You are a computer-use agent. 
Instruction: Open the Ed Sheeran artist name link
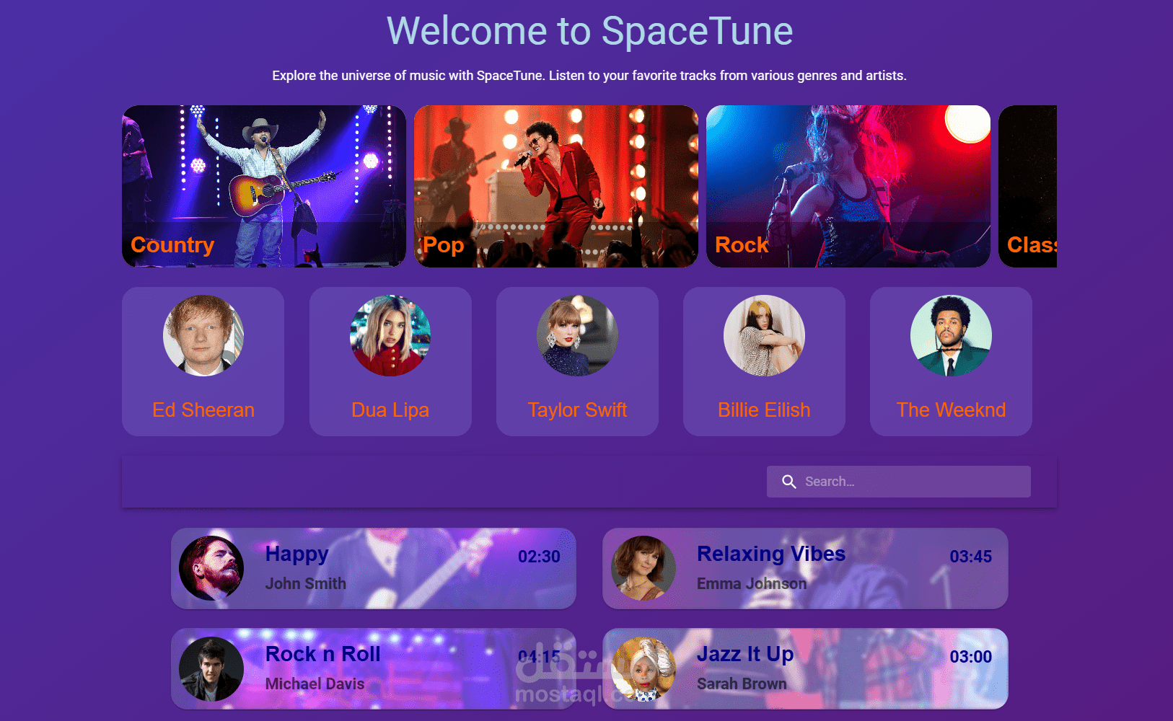tap(203, 410)
